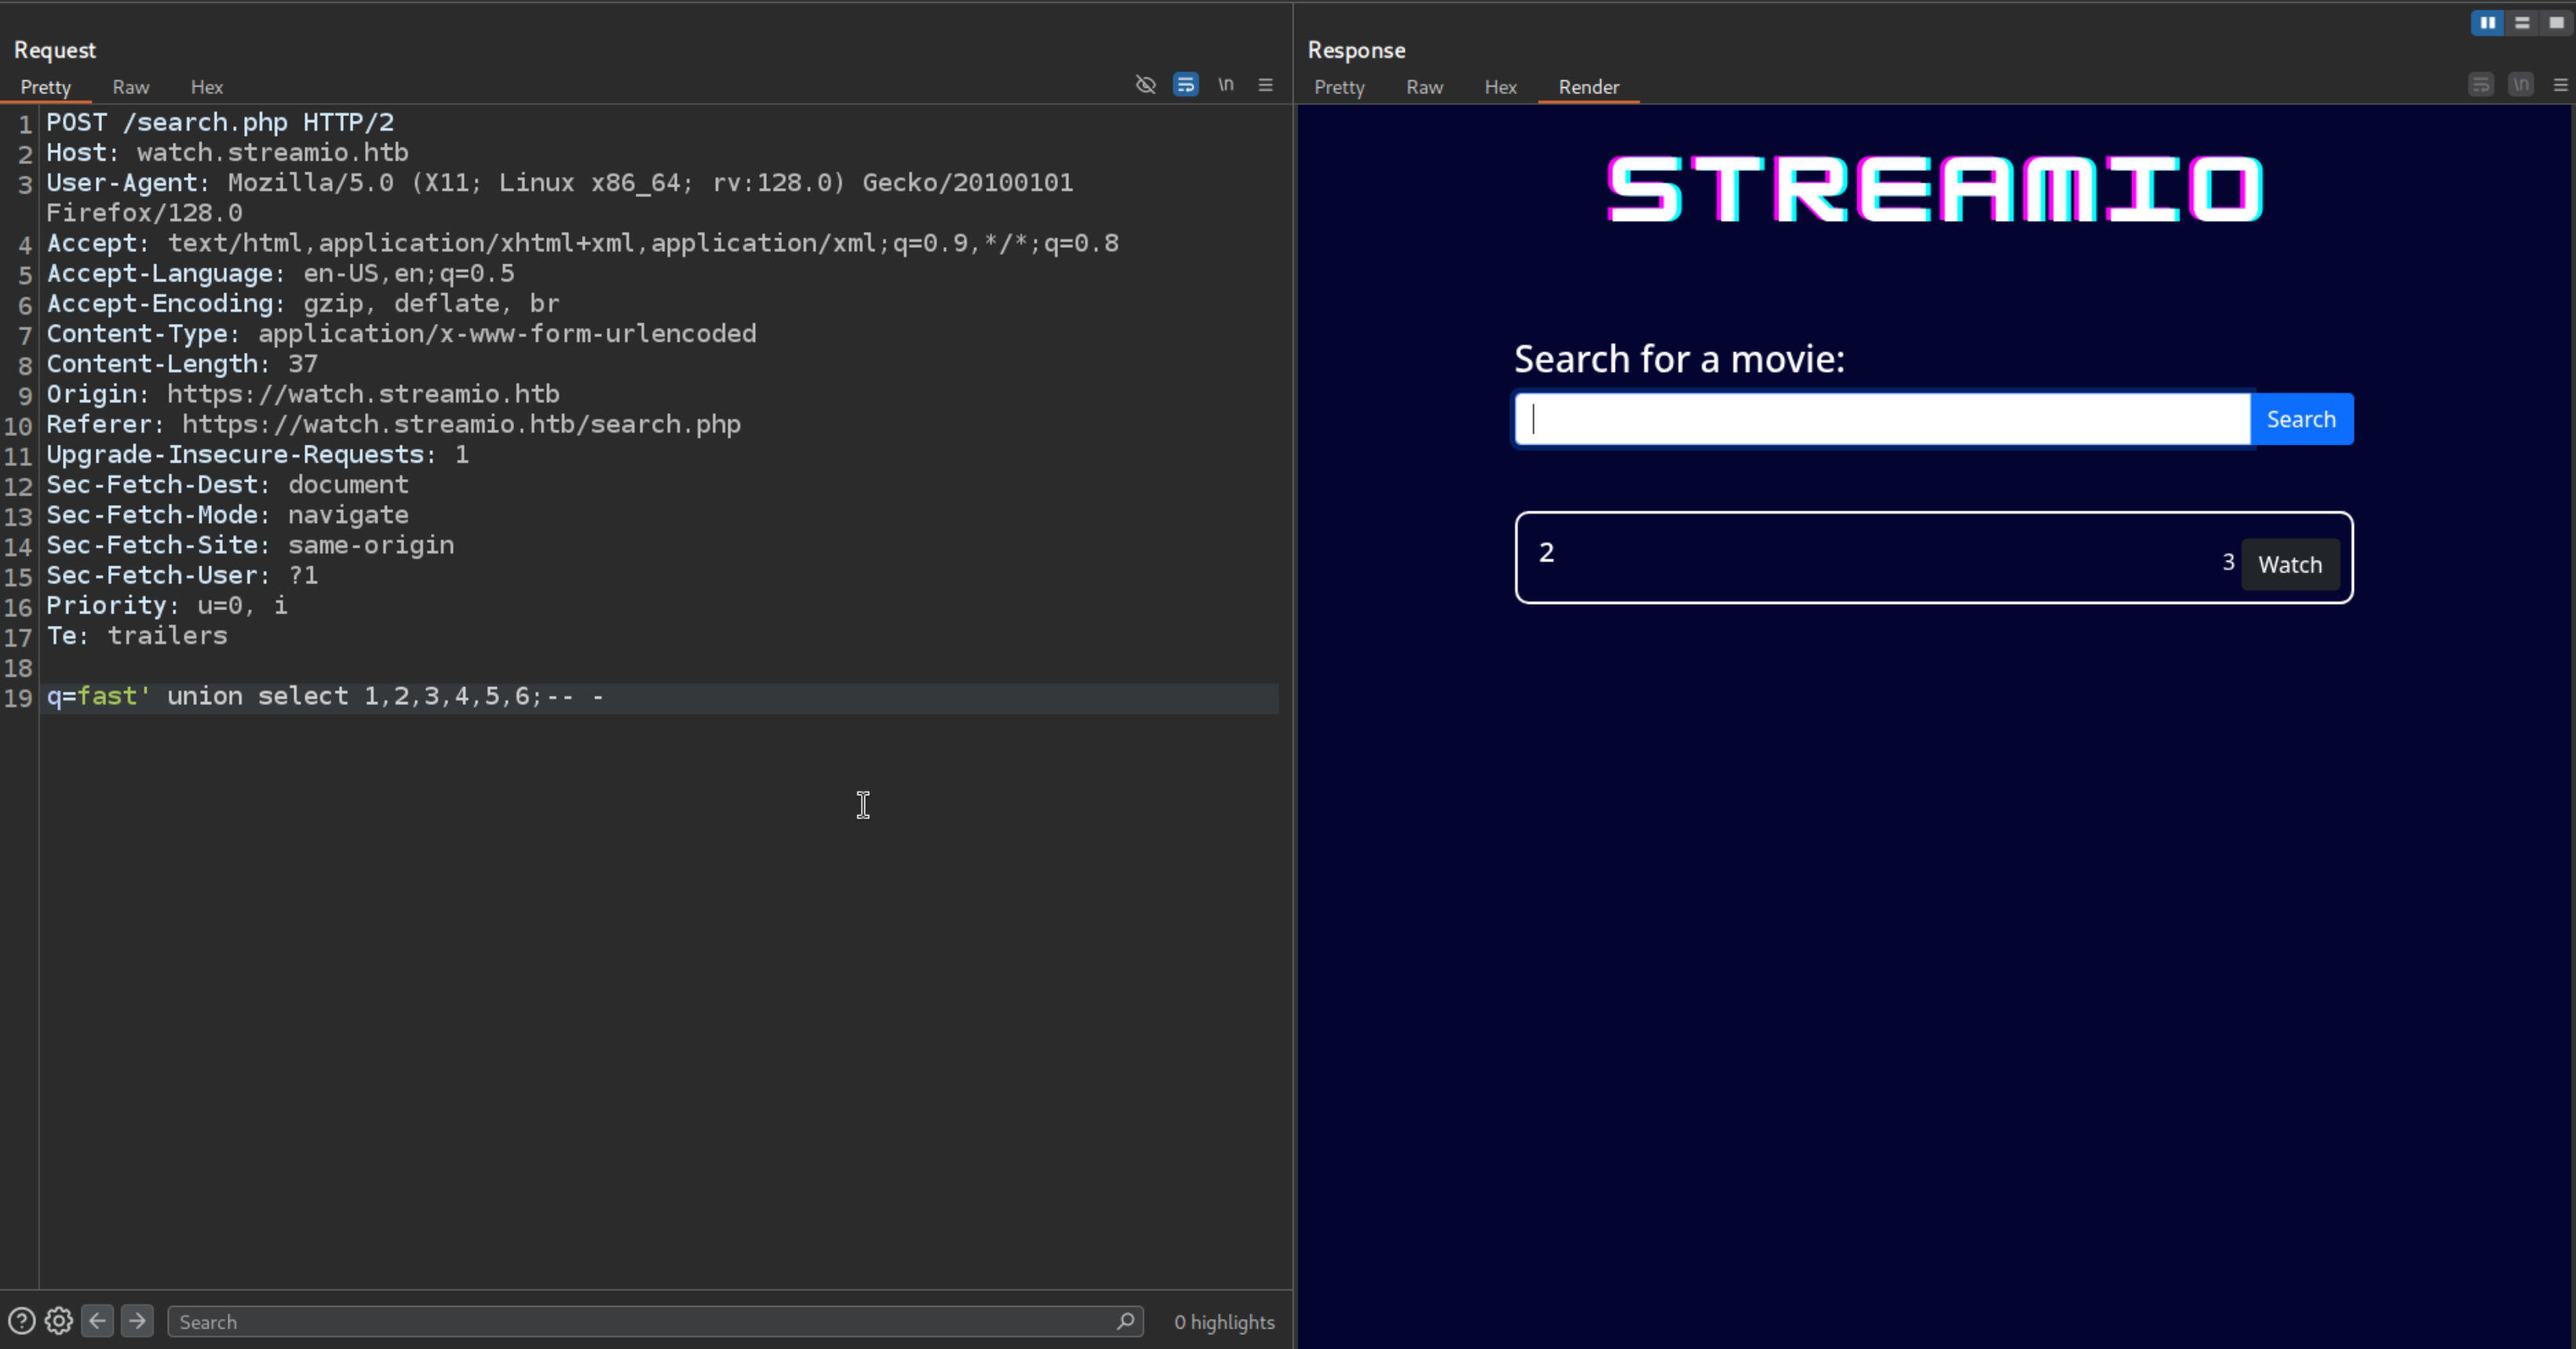The image size is (2576, 1349).
Task: Open the request pane options menu
Action: [x=1266, y=85]
